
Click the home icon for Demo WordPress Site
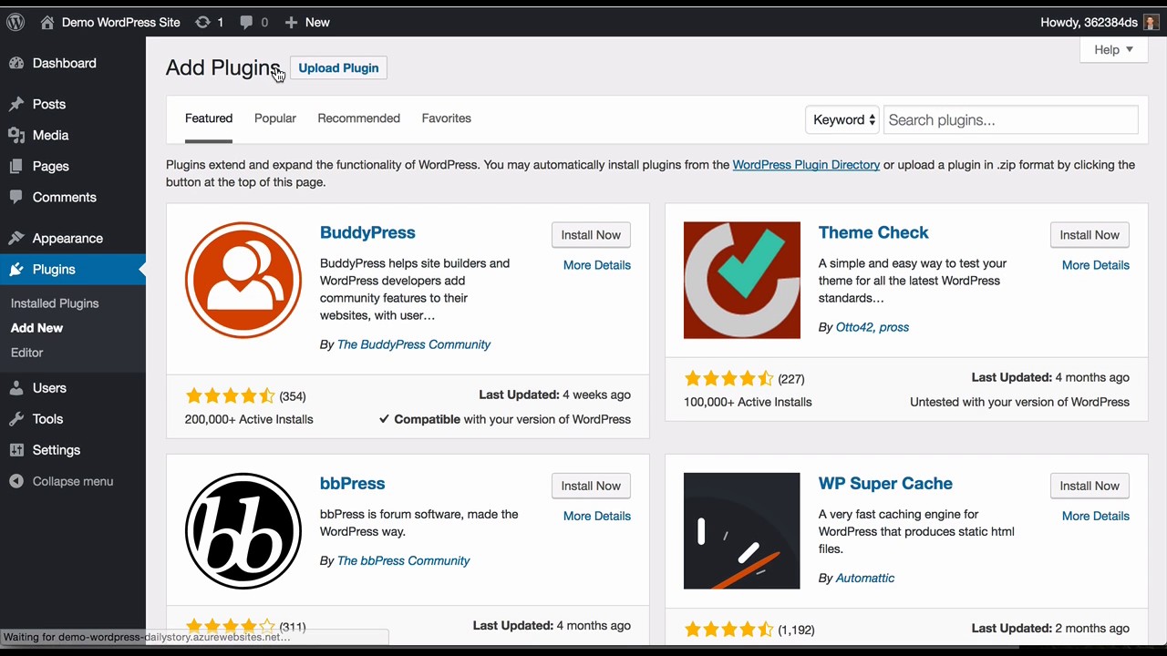pyautogui.click(x=47, y=22)
